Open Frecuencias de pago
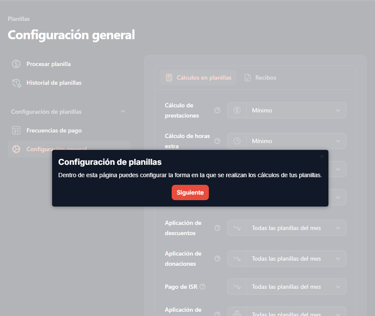 [54, 130]
